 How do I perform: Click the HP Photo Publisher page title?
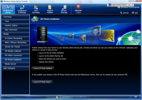point(50,19)
